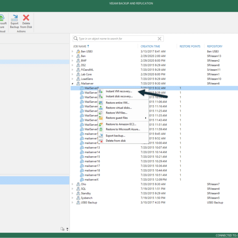This screenshot has width=238, height=238.
Task: Expand the Ben job node
Action: pyautogui.click(x=72, y=56)
